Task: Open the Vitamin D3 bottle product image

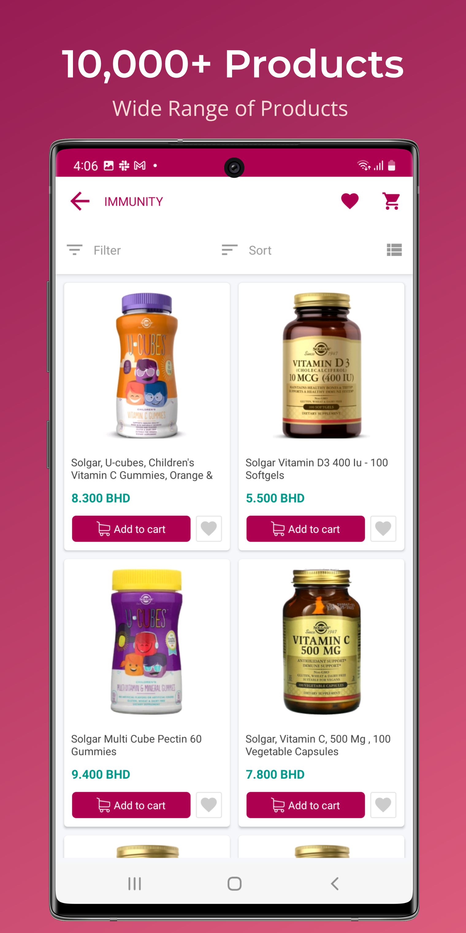Action: pyautogui.click(x=321, y=366)
